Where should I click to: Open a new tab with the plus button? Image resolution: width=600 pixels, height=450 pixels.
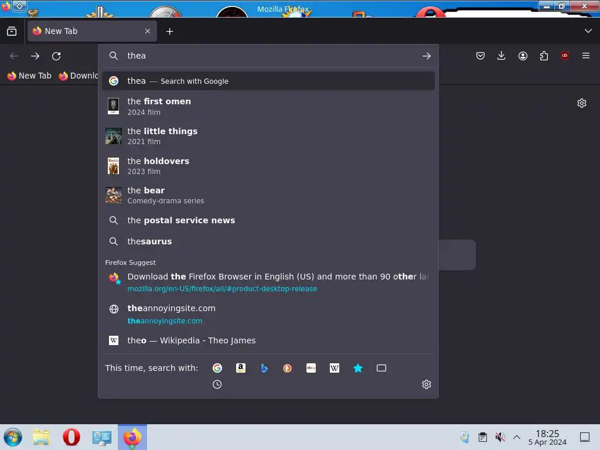(169, 32)
